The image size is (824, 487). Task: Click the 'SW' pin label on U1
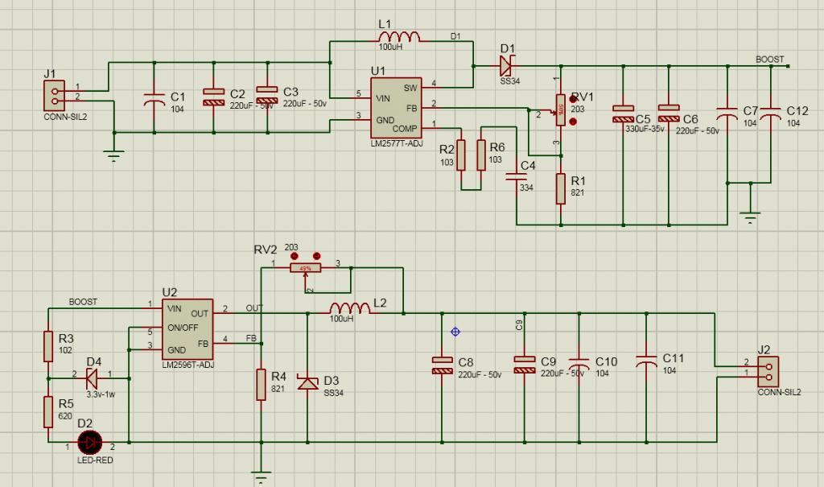(410, 89)
